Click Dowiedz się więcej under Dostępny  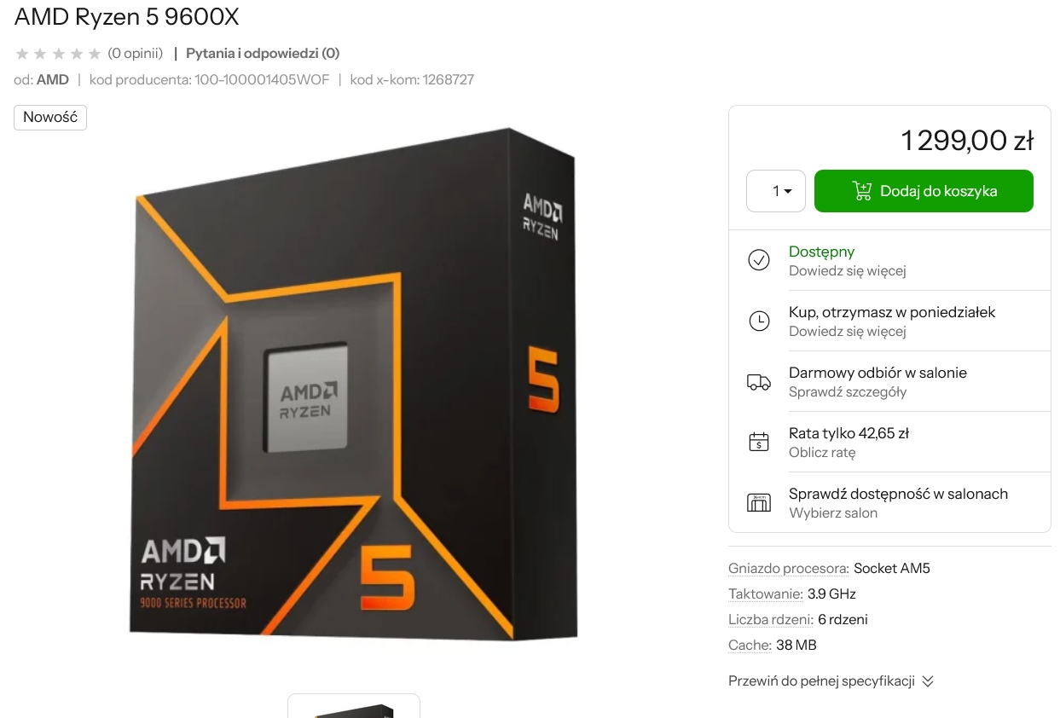(x=847, y=271)
